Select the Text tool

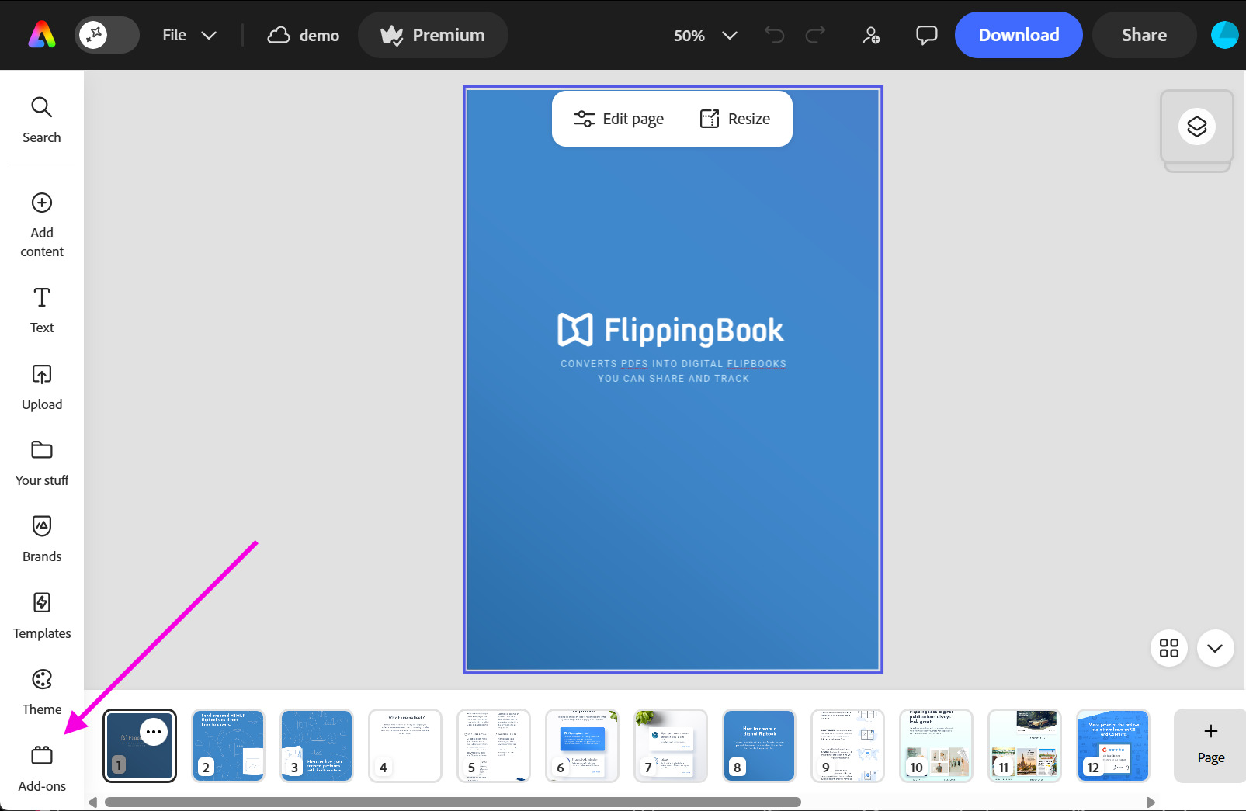42,310
